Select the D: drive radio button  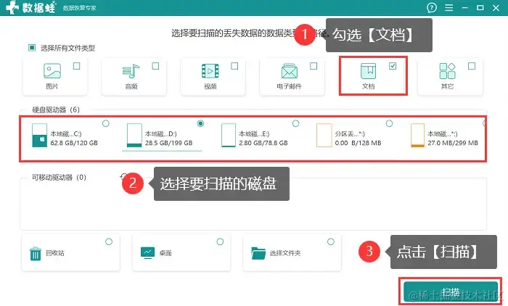(200, 123)
